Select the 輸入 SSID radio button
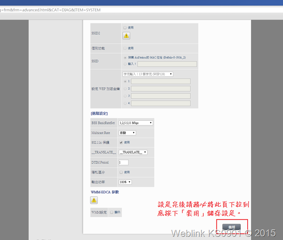The height and width of the screenshot is (240, 283). (125, 64)
